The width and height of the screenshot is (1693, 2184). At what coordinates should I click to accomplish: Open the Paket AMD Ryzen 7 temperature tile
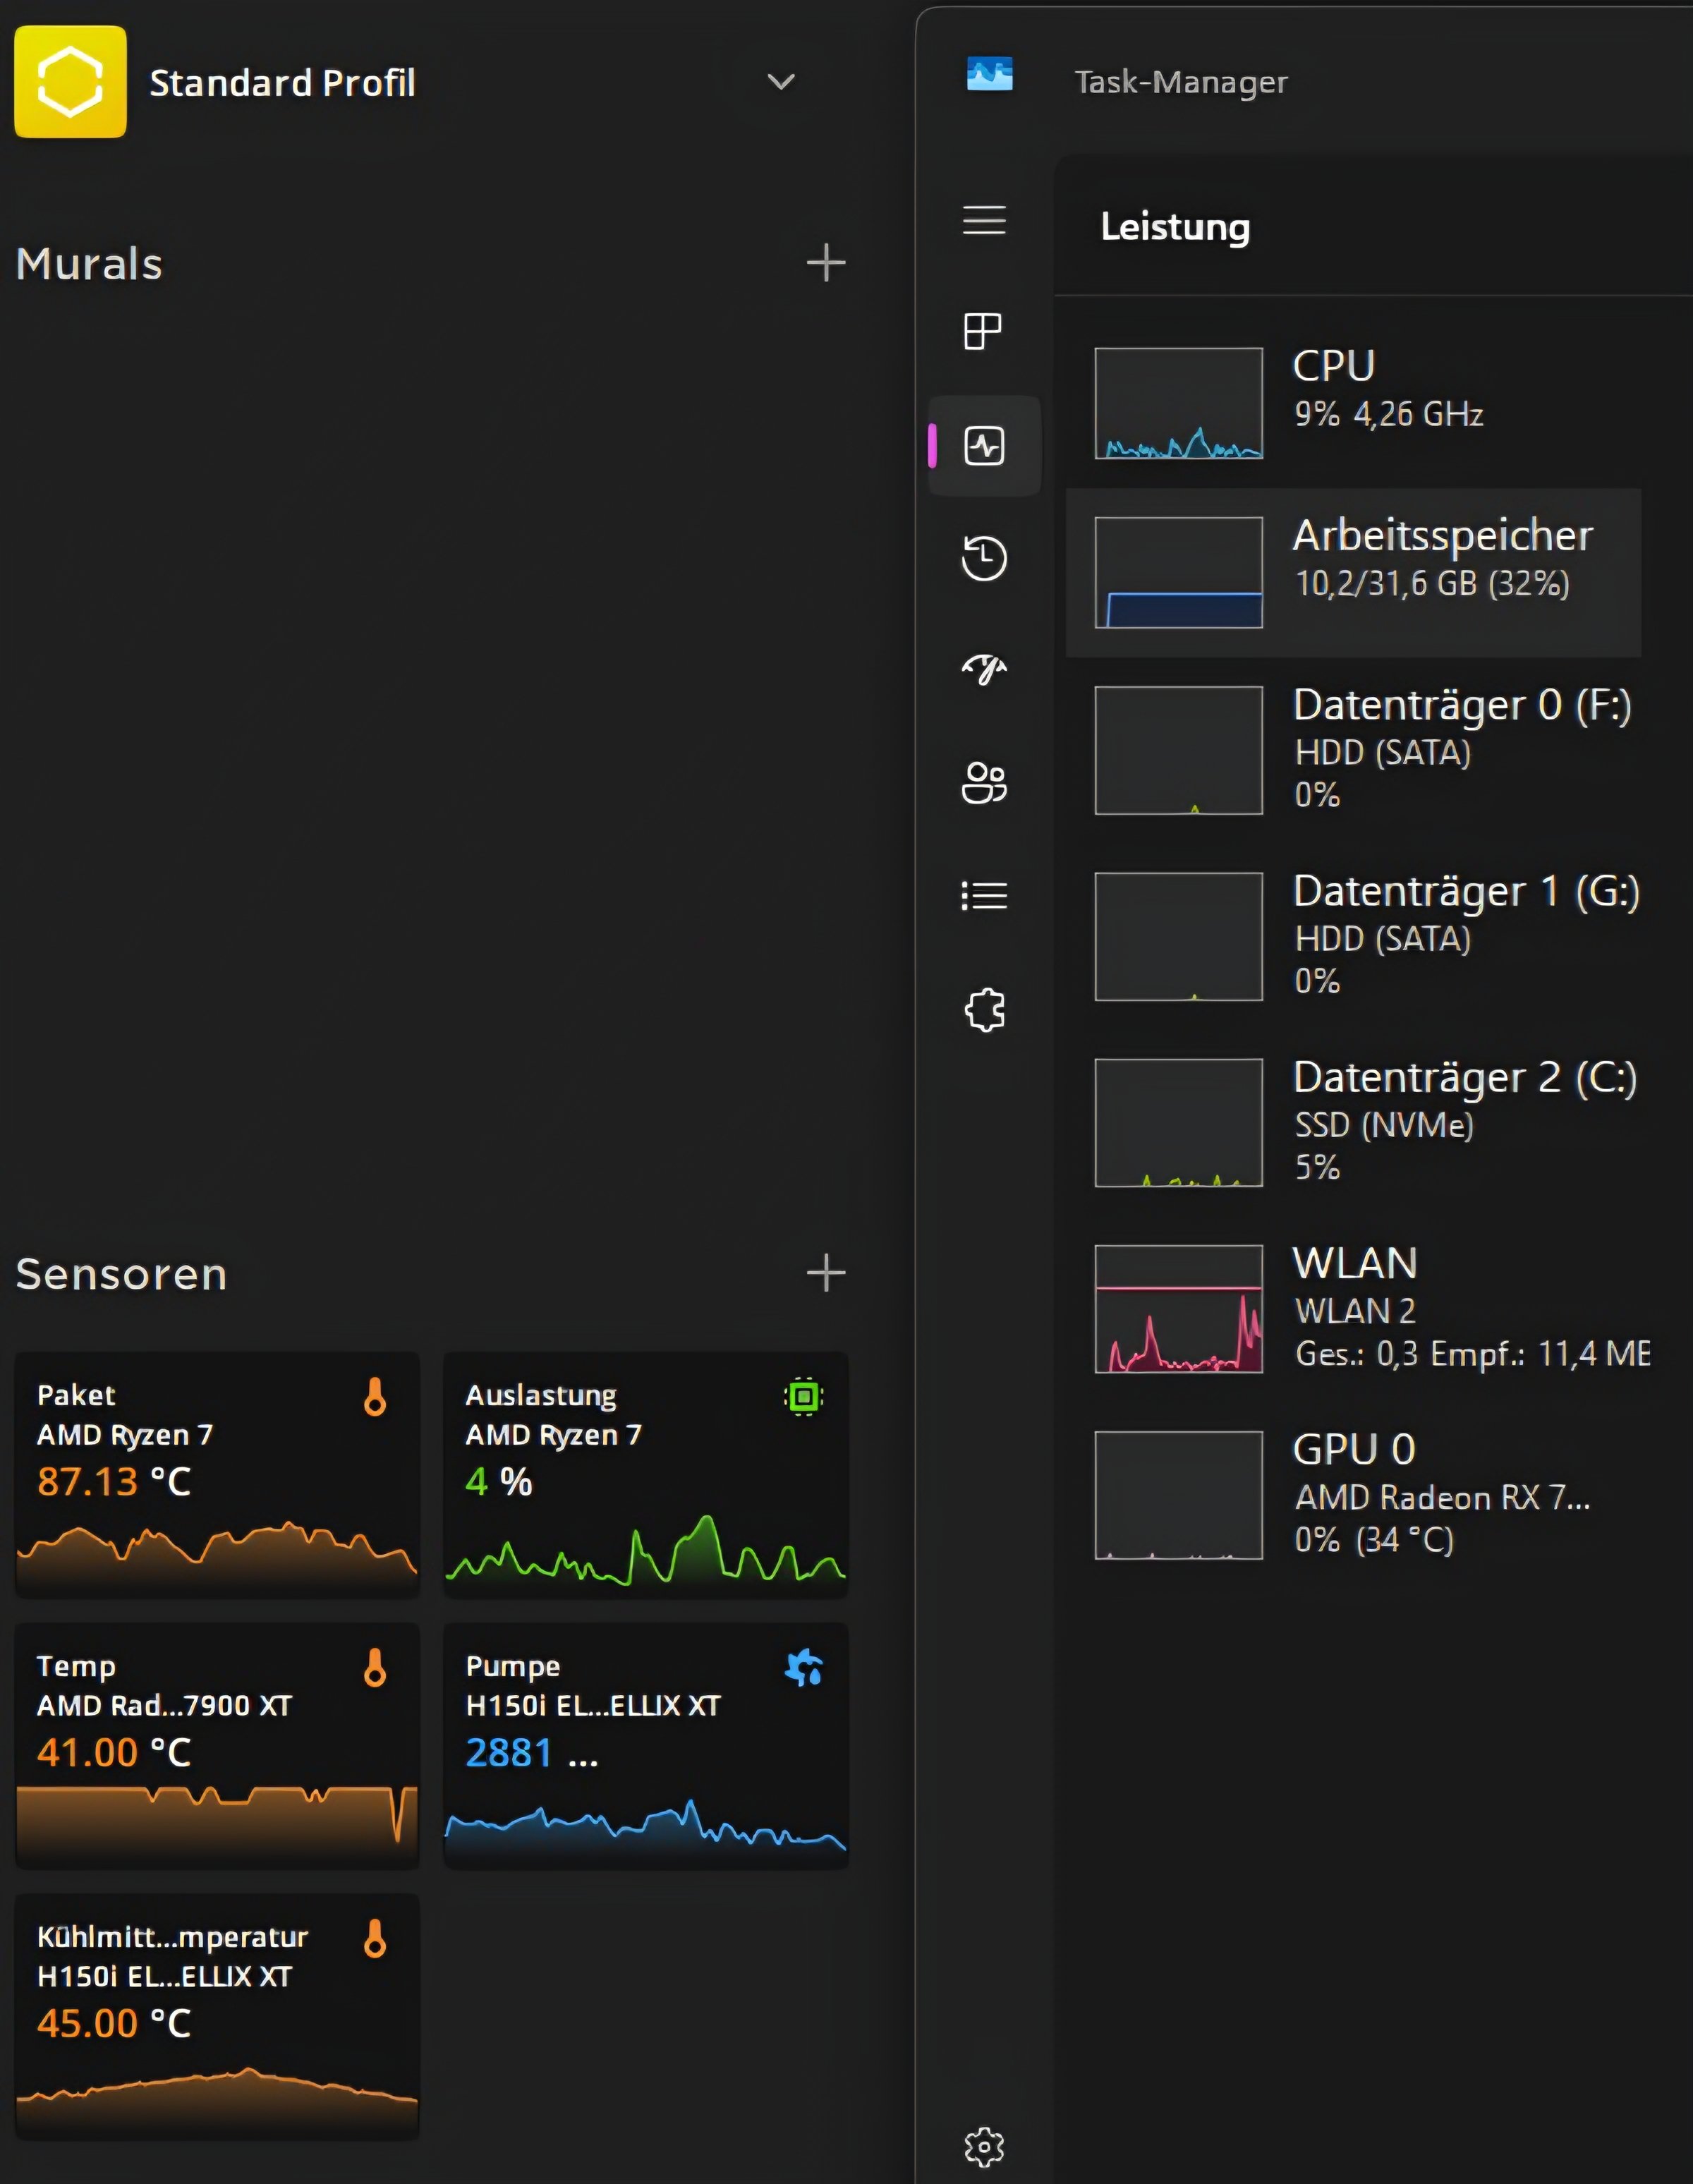pyautogui.click(x=217, y=1473)
